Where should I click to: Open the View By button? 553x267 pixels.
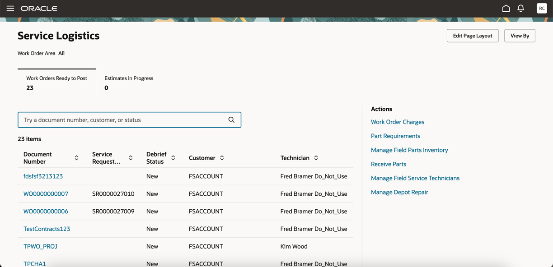pyautogui.click(x=520, y=36)
